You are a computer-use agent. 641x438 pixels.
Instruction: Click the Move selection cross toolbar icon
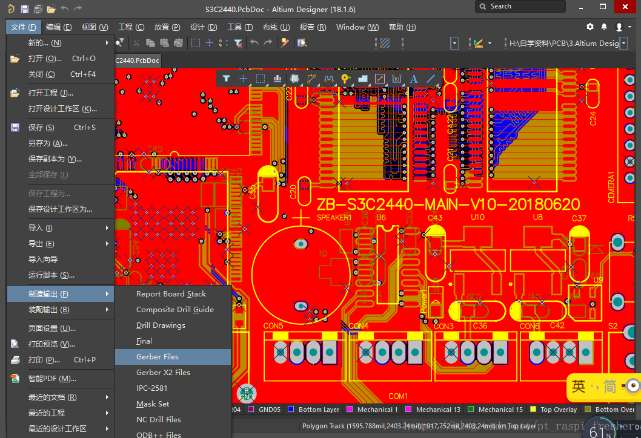coord(209,43)
